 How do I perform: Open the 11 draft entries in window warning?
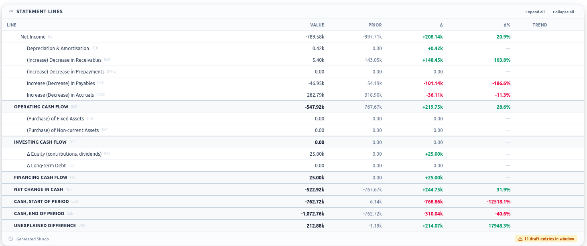pyautogui.click(x=546, y=239)
